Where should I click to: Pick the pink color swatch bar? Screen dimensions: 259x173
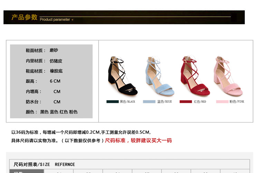[x=222, y=102]
